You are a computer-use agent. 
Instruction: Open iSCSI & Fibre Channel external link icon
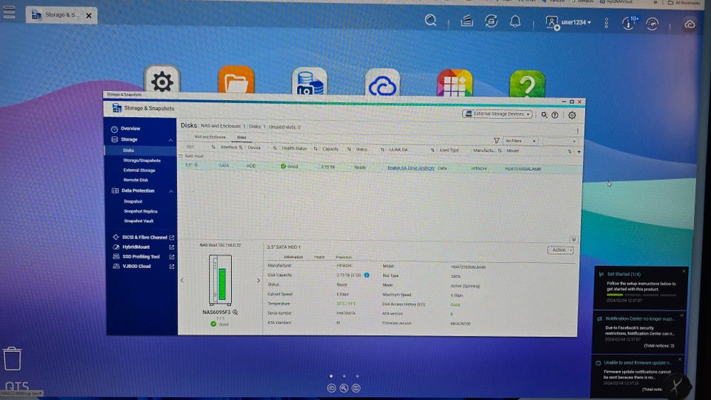172,237
